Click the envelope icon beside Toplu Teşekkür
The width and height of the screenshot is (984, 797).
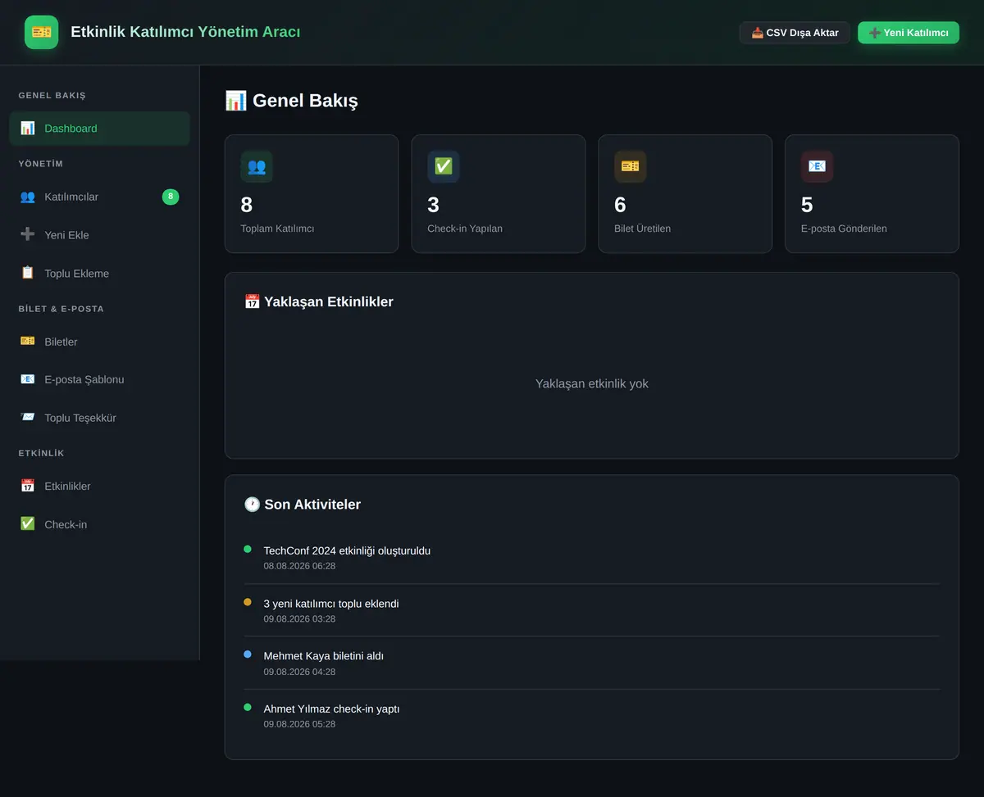pyautogui.click(x=28, y=418)
